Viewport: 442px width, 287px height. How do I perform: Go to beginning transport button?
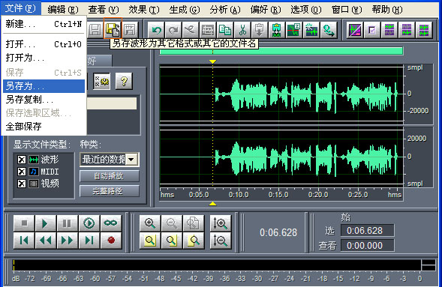24,241
